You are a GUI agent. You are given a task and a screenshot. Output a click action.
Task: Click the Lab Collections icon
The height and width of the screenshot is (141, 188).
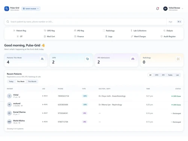pyautogui.click(x=131, y=30)
